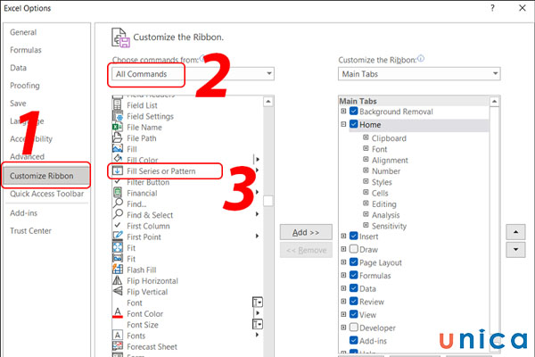Select the Customize Ribbon category

click(x=46, y=176)
